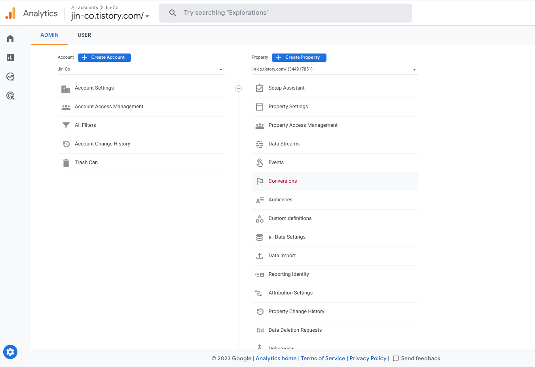Click the Events touch-hand icon
Screen dimensions: 535x367
click(260, 162)
